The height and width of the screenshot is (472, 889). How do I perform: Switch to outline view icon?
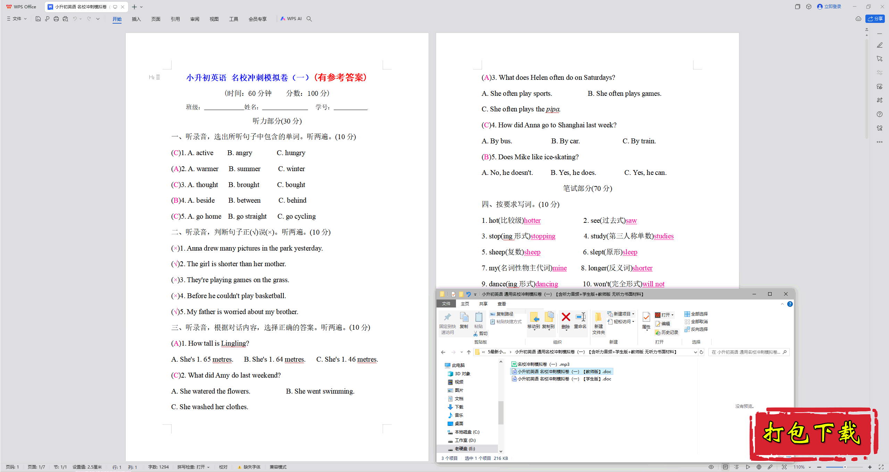737,467
